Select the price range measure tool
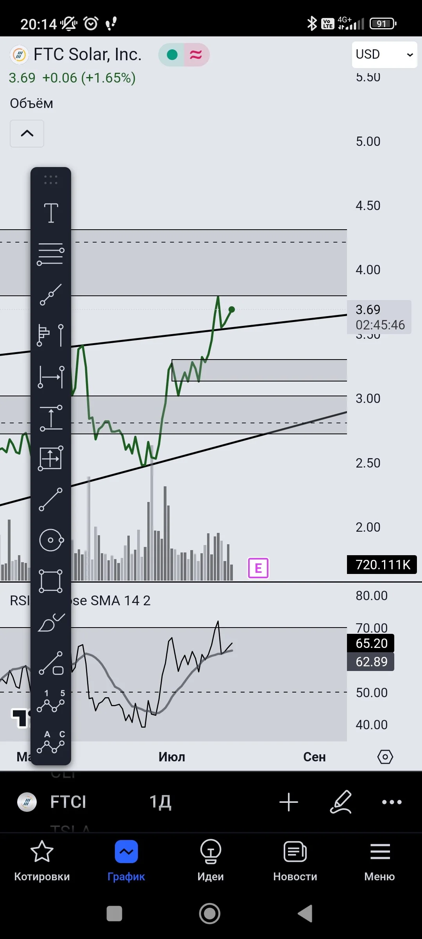This screenshot has width=422, height=939. point(51,418)
